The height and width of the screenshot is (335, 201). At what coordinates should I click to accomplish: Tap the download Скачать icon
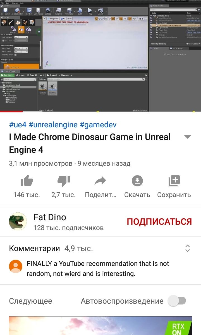click(137, 181)
